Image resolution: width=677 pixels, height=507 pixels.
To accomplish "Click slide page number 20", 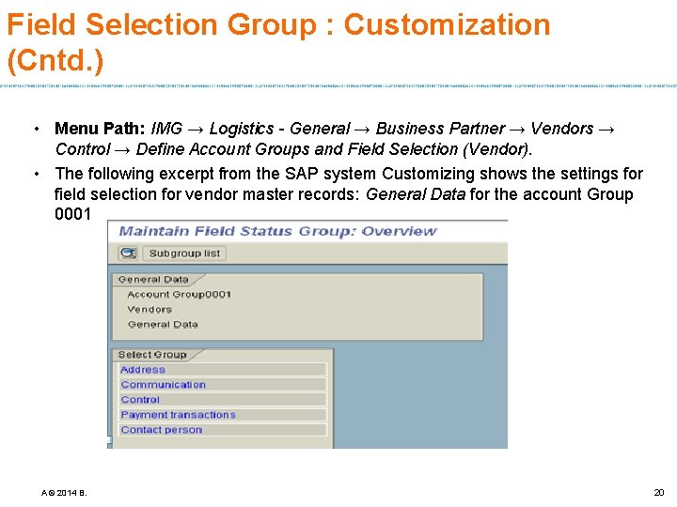I will point(659,492).
